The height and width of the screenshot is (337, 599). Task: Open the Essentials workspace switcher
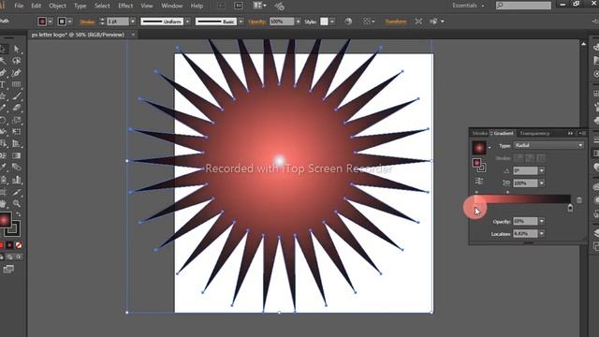point(468,6)
